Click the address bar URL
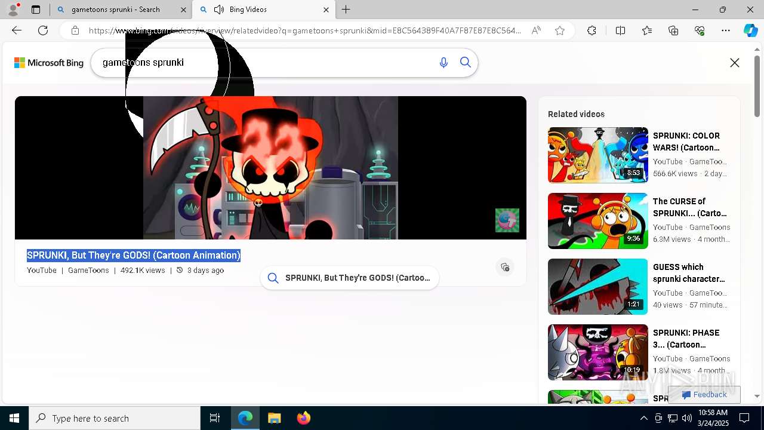Image resolution: width=764 pixels, height=430 pixels. pos(304,30)
